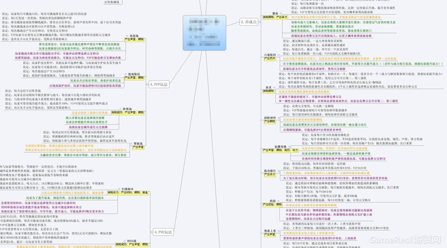Collapse the BOSS战 branch toggle
Image resolution: width=447 pixels, height=248 pixels.
125,241
